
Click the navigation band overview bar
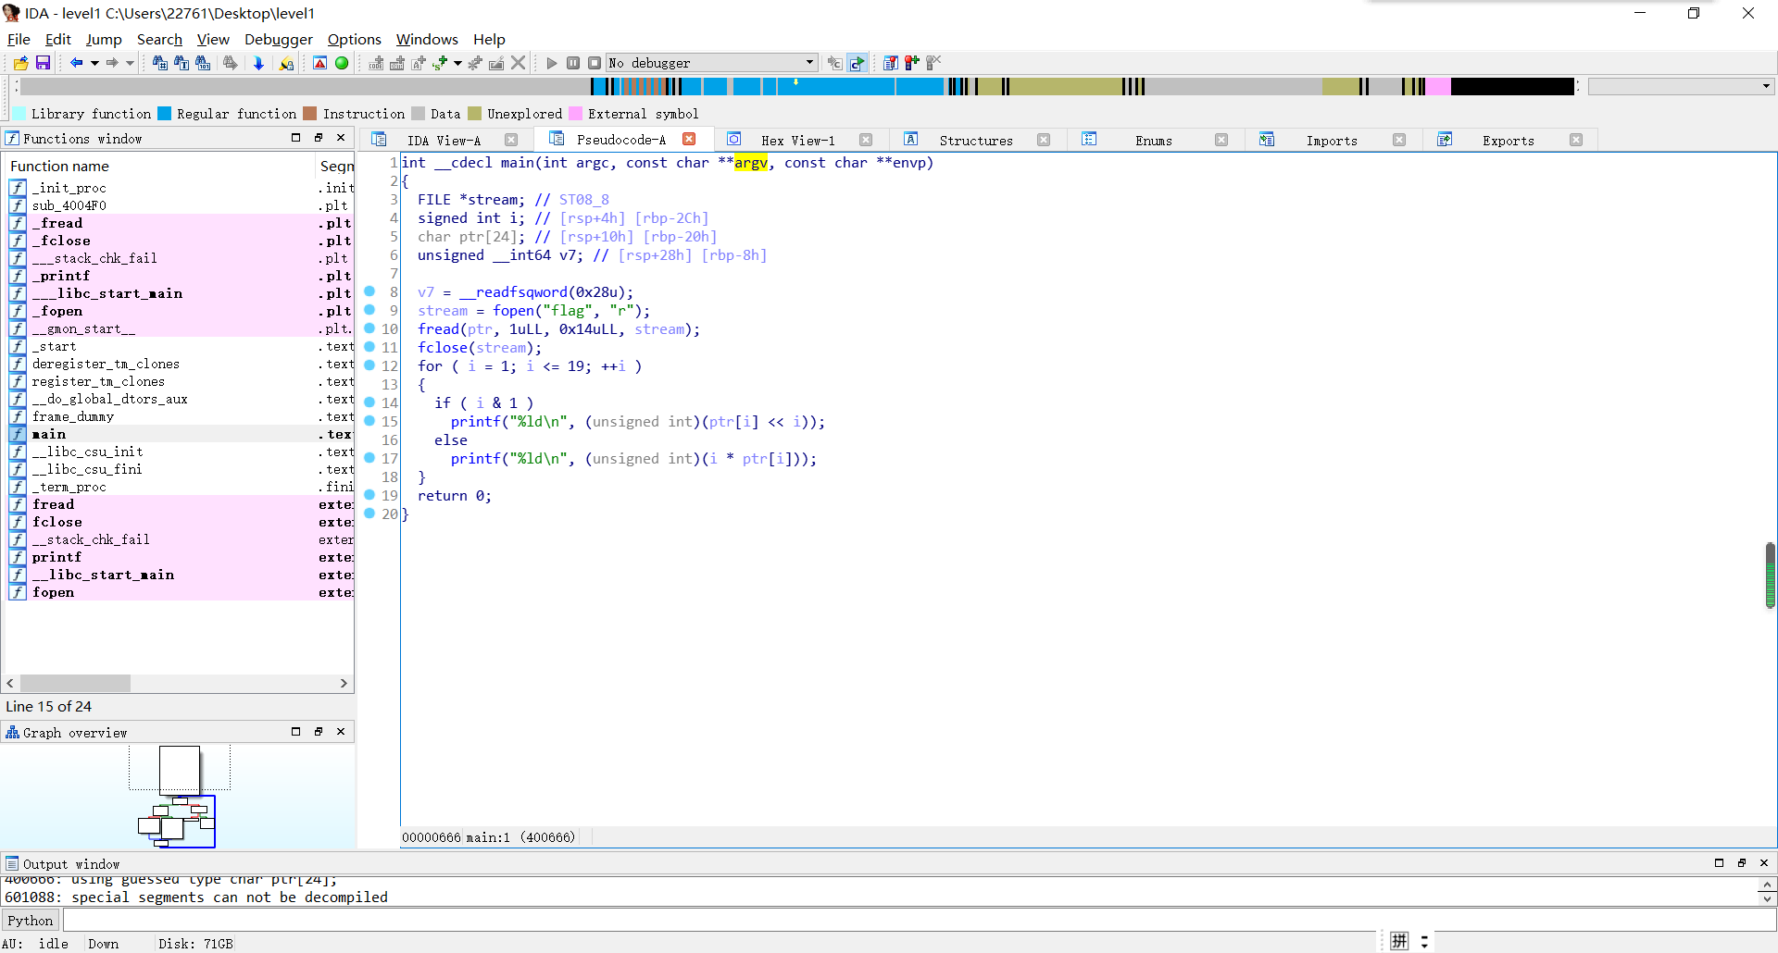coord(796,87)
